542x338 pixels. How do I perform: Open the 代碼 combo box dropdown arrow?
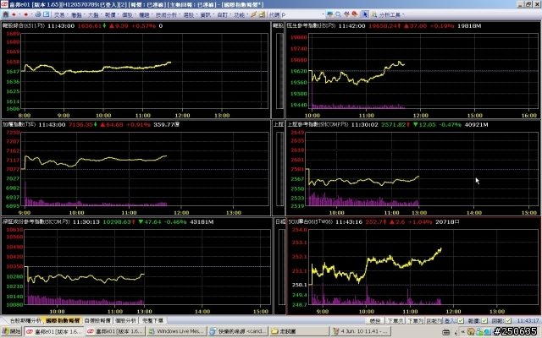pyautogui.click(x=324, y=14)
